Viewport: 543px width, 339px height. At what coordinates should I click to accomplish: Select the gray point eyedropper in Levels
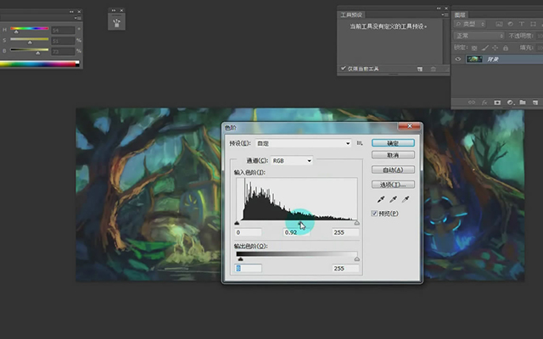click(x=394, y=199)
